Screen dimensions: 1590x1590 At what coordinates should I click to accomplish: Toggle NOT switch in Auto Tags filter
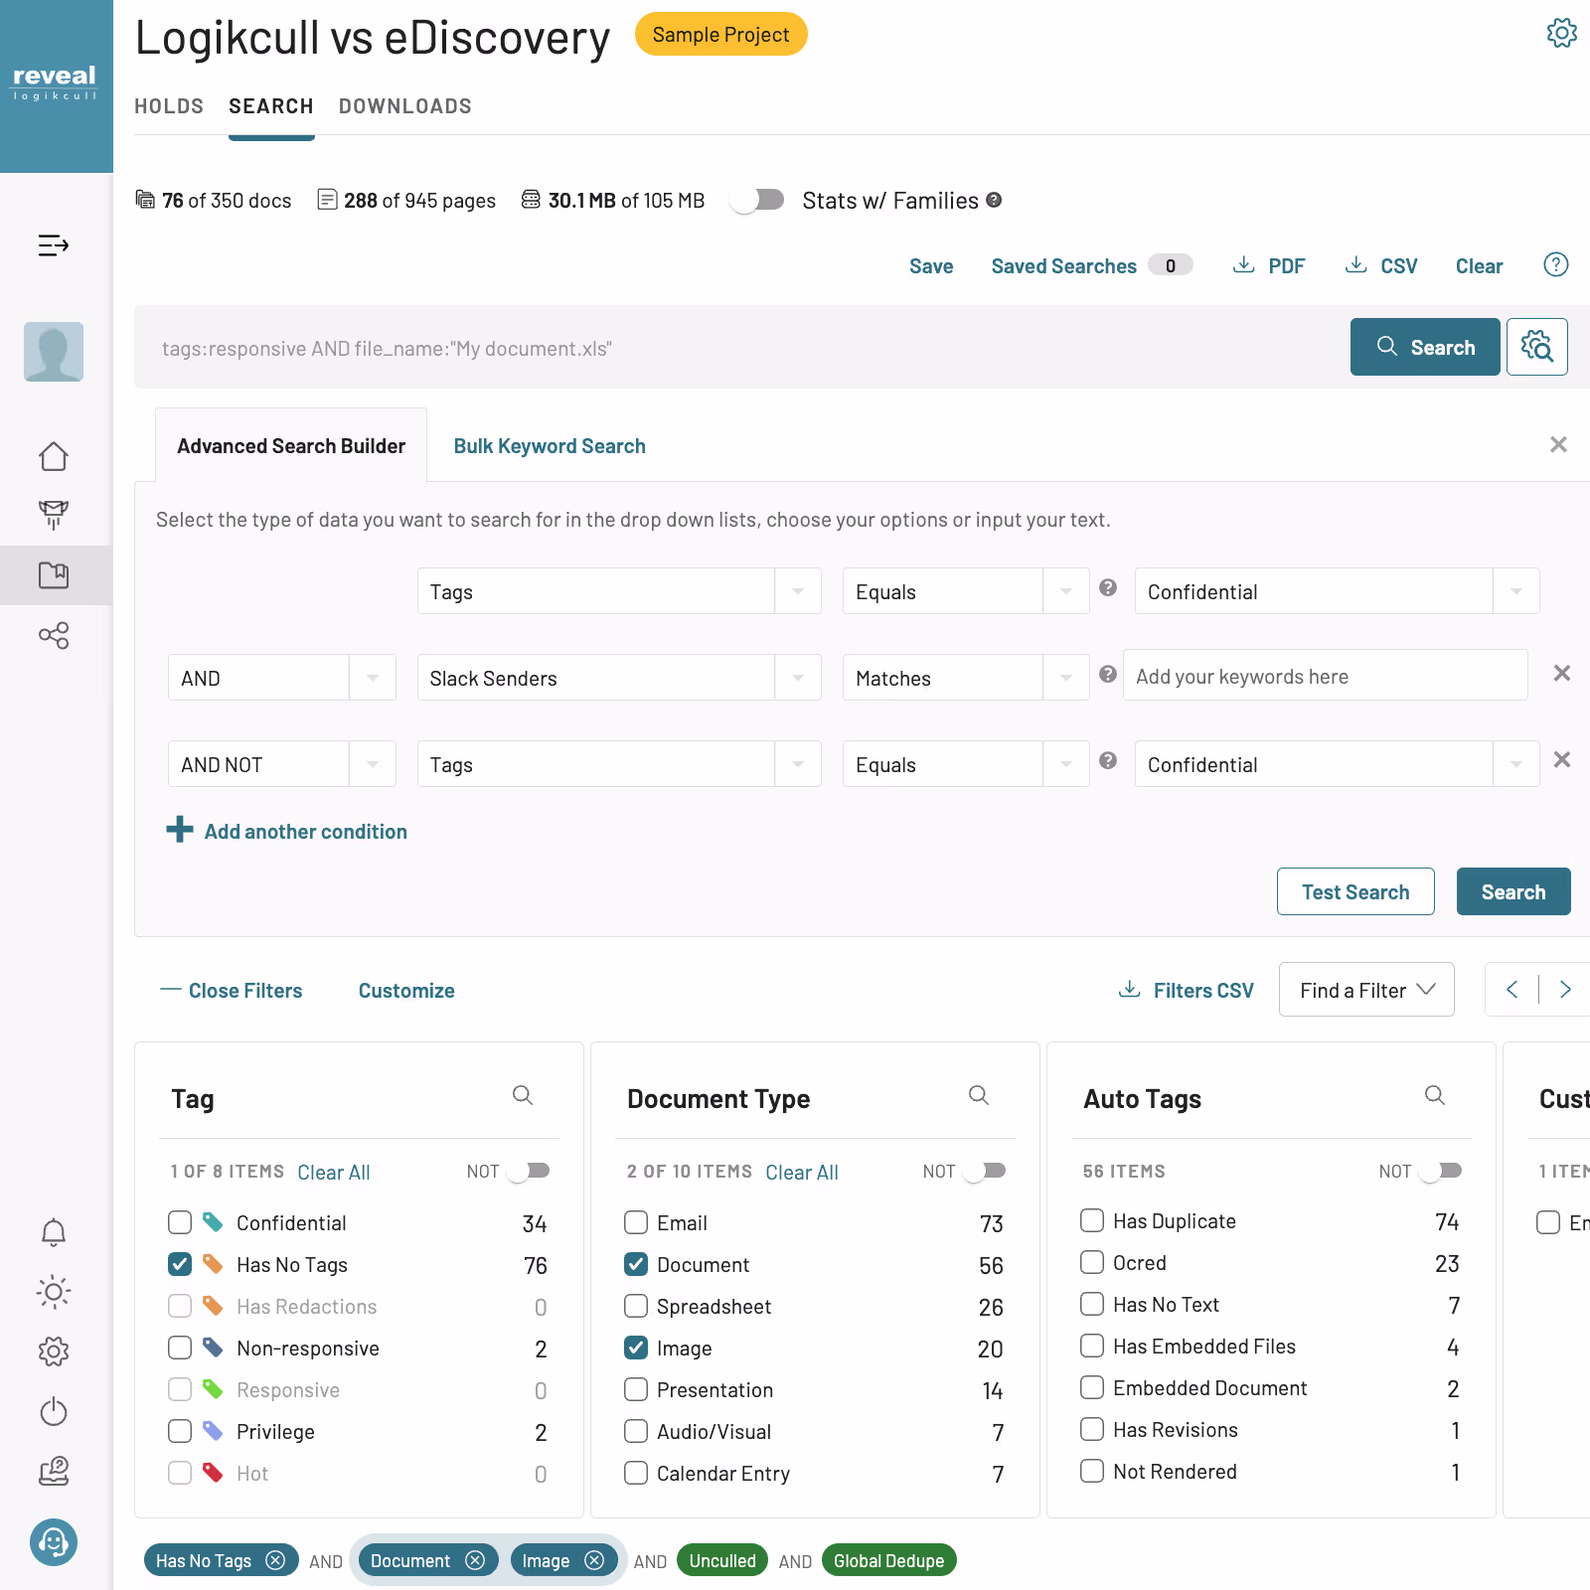tap(1441, 1171)
